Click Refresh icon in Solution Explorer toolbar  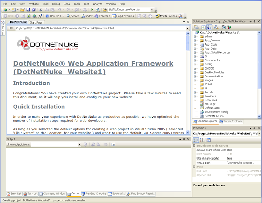(x=203, y=27)
